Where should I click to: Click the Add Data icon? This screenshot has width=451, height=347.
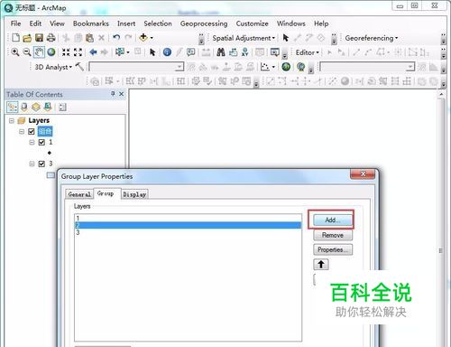pyautogui.click(x=143, y=37)
